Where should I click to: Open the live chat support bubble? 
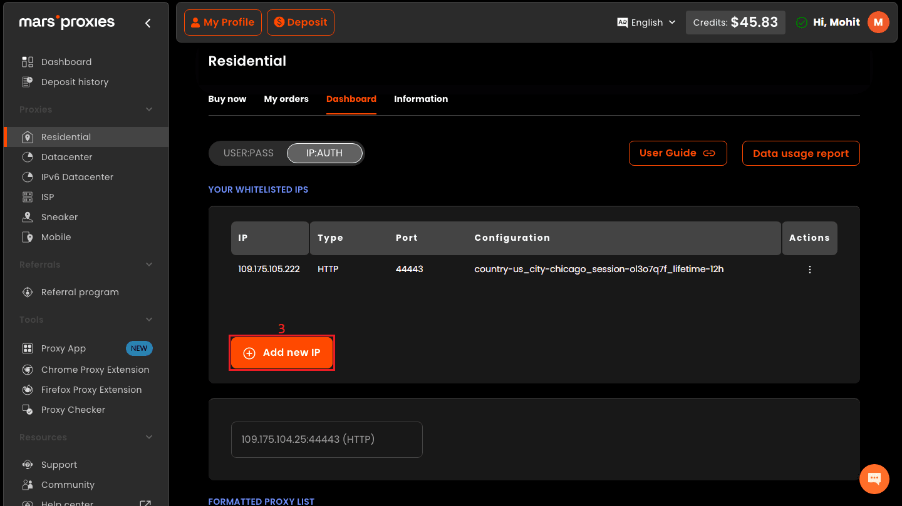tap(874, 479)
